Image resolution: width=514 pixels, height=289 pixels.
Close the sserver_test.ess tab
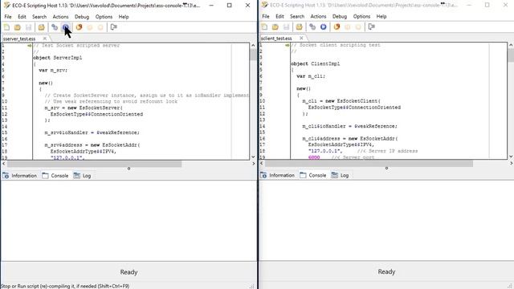pos(45,39)
